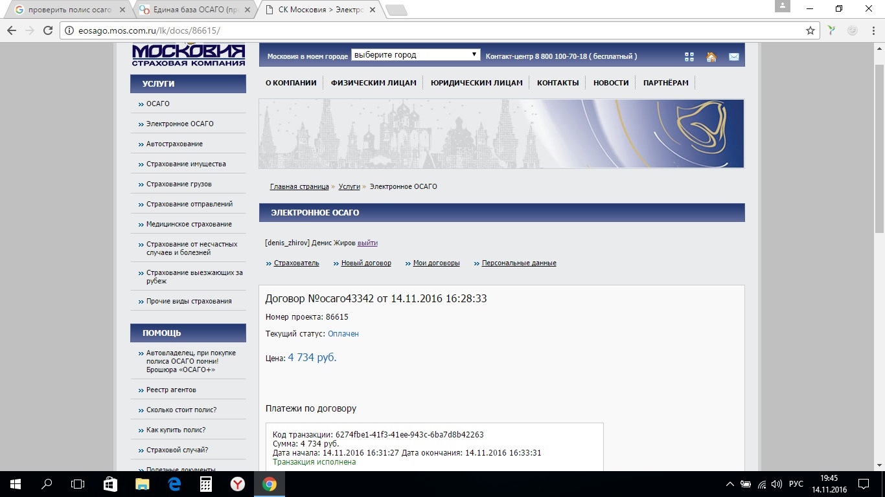Open taskbar search magnifier
Screen dimensions: 885x497
click(x=47, y=484)
